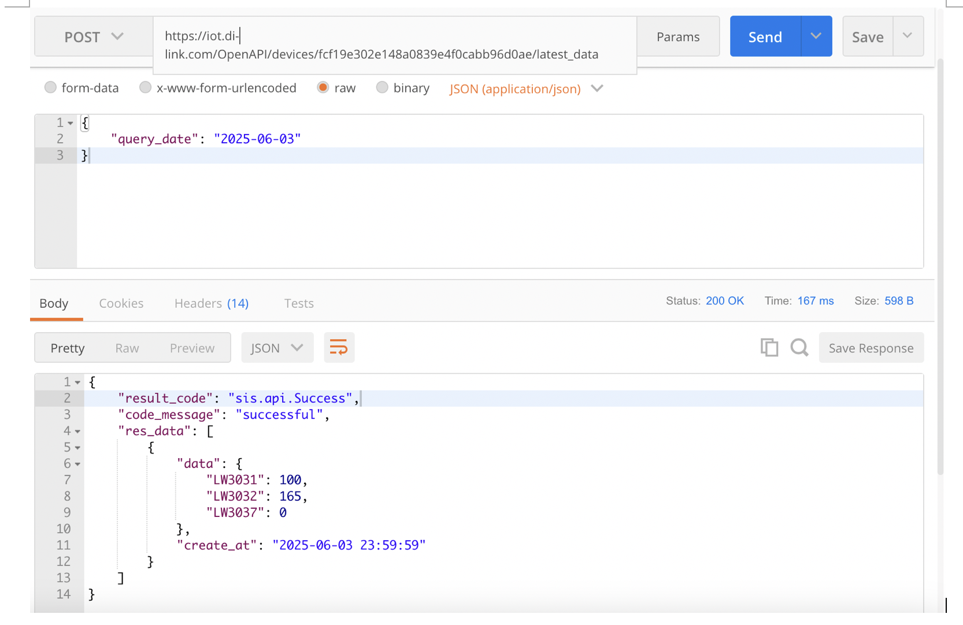
Task: Click the Save Response button
Action: click(871, 348)
